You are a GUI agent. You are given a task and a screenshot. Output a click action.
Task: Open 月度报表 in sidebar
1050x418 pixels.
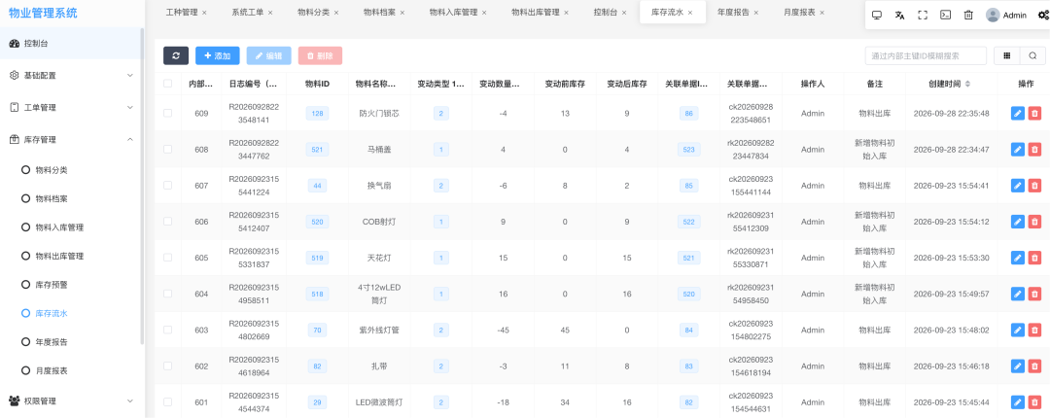click(52, 370)
